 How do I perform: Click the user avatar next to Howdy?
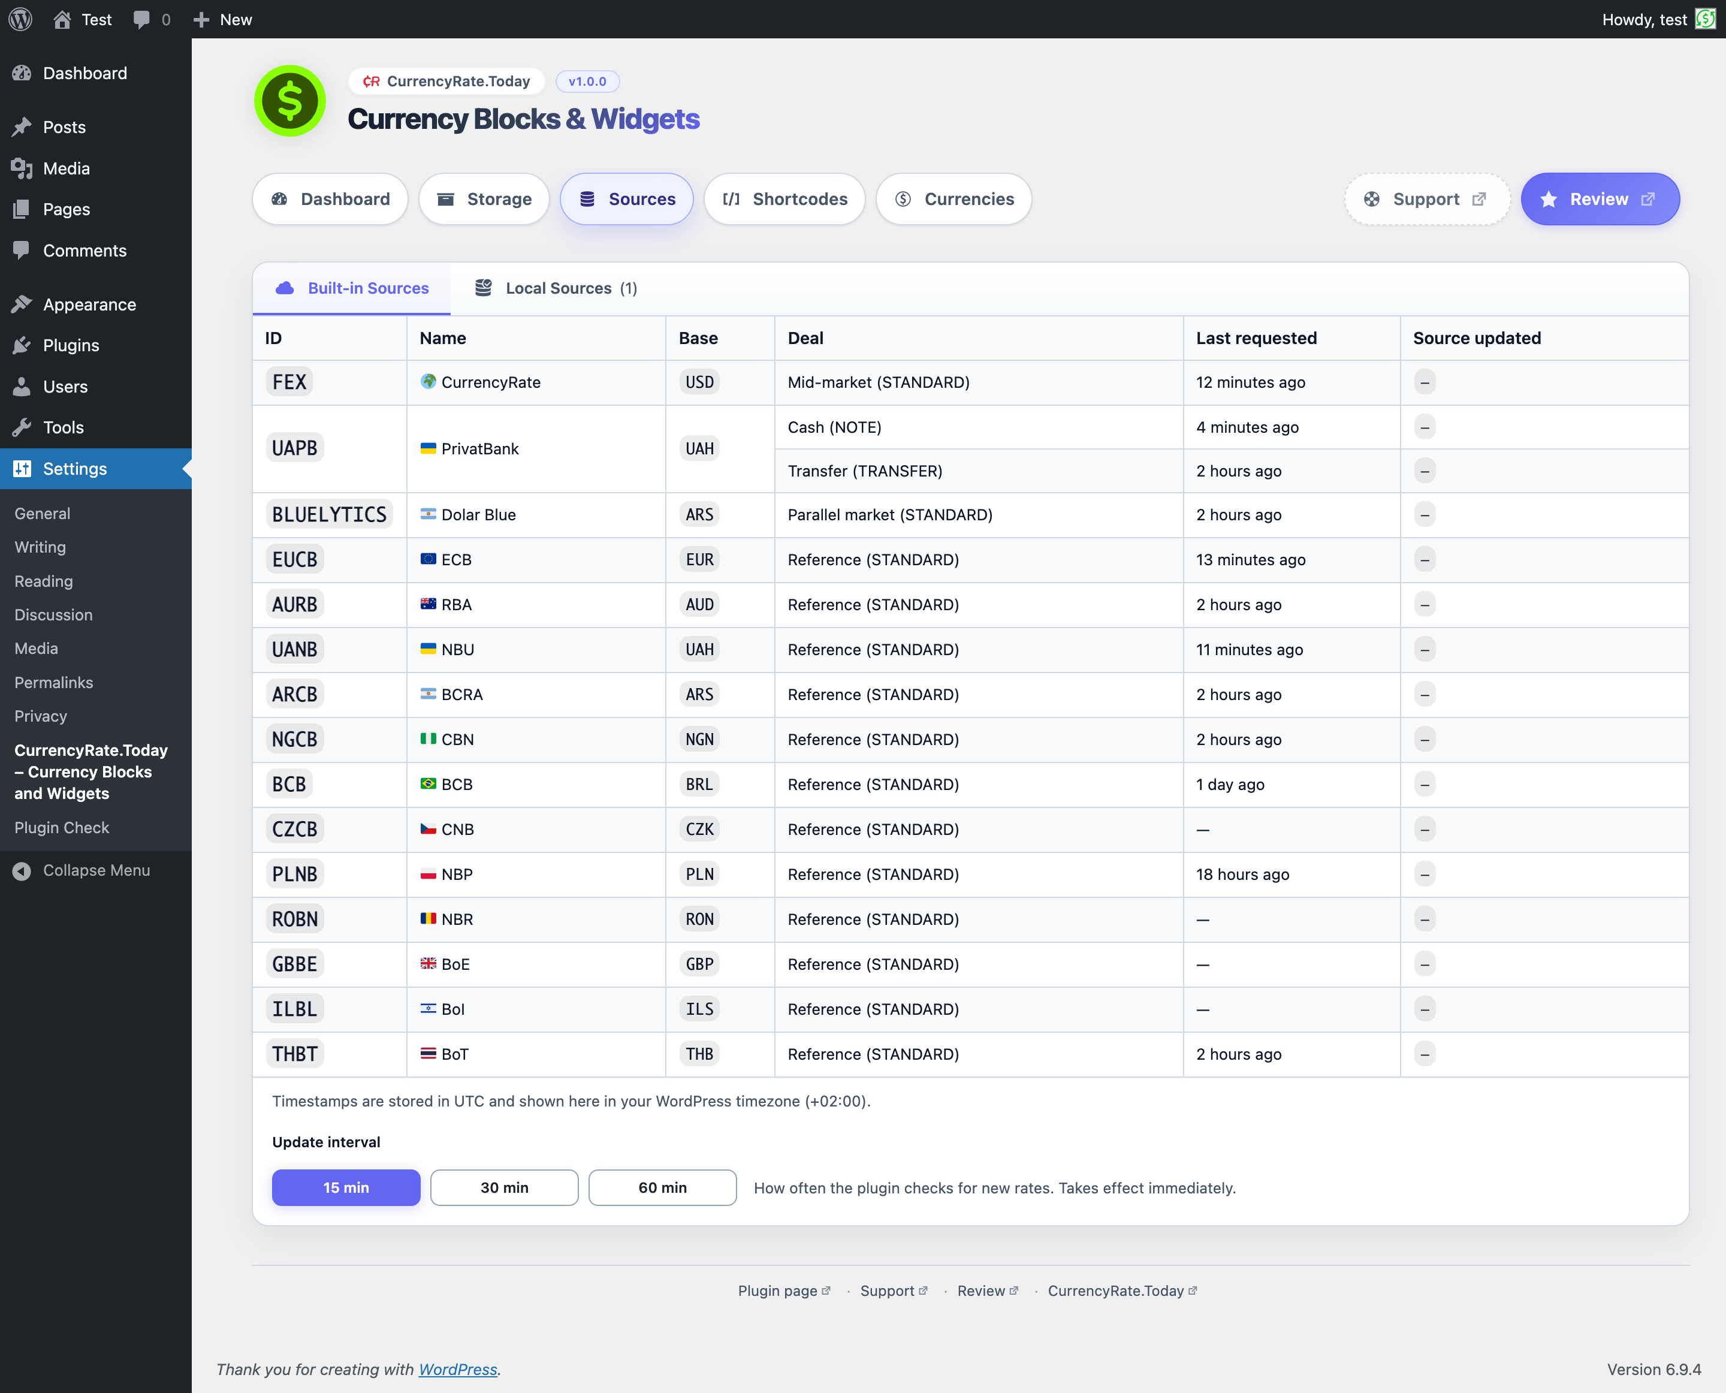1705,19
